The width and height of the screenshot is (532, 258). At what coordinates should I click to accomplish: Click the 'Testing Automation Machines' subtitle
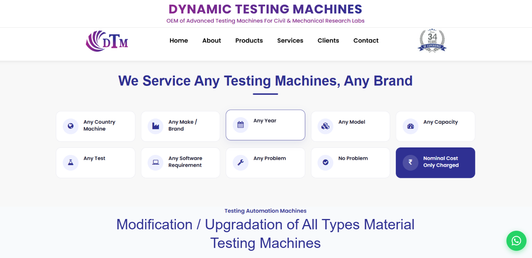coord(265,211)
